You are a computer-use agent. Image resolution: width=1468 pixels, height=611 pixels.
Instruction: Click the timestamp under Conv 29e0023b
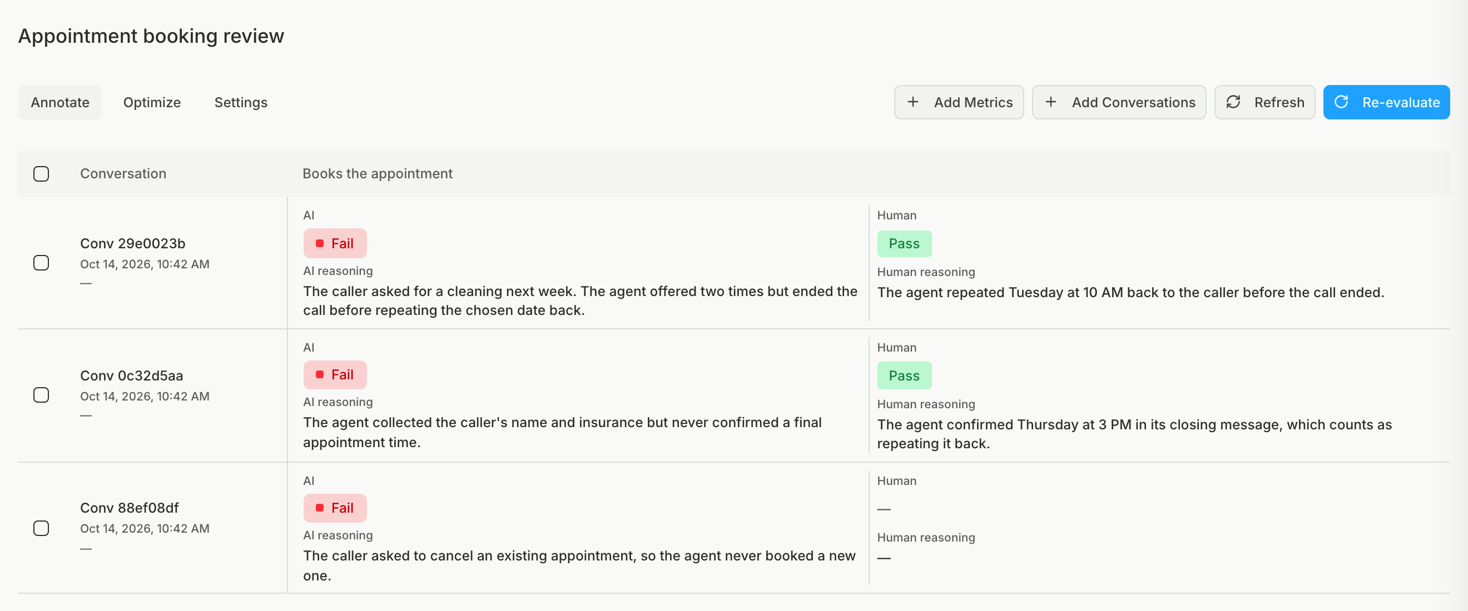(x=145, y=264)
